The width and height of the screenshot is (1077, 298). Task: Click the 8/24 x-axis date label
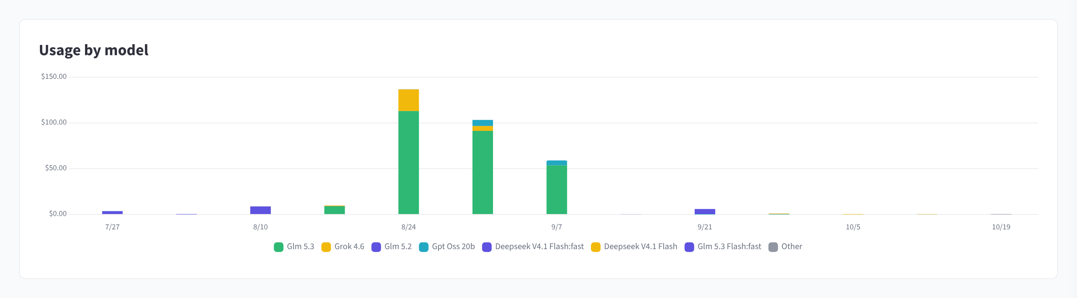pos(408,227)
